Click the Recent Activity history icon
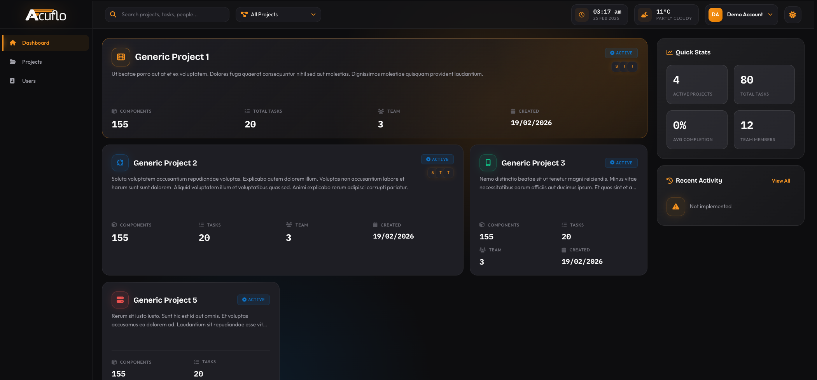The height and width of the screenshot is (380, 817). pos(669,180)
